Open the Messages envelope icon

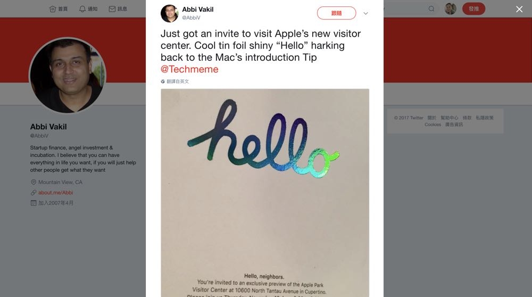pos(112,9)
